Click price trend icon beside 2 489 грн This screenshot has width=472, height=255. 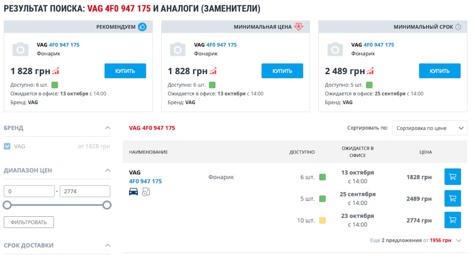(x=370, y=71)
